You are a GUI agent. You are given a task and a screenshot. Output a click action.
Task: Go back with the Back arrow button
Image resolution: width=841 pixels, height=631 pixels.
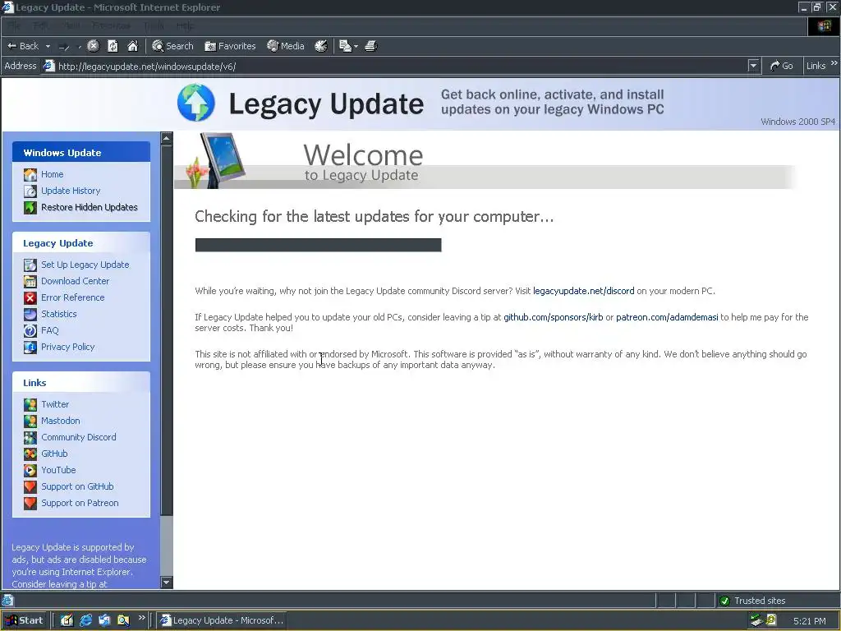click(x=22, y=46)
